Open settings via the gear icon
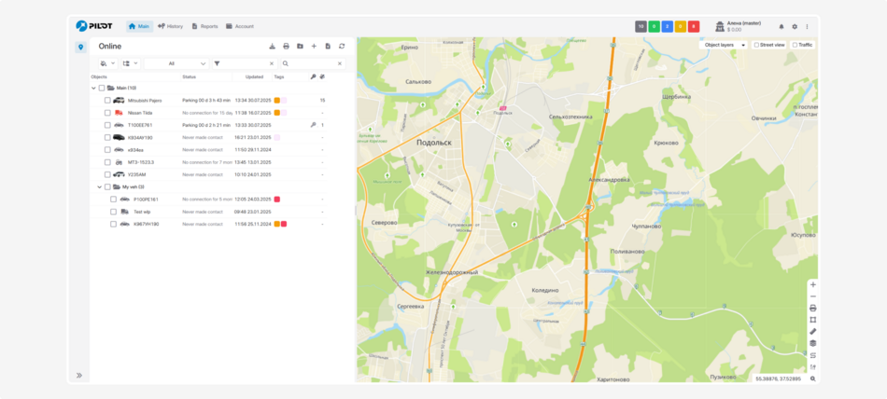Viewport: 887px width, 399px height. click(x=795, y=26)
